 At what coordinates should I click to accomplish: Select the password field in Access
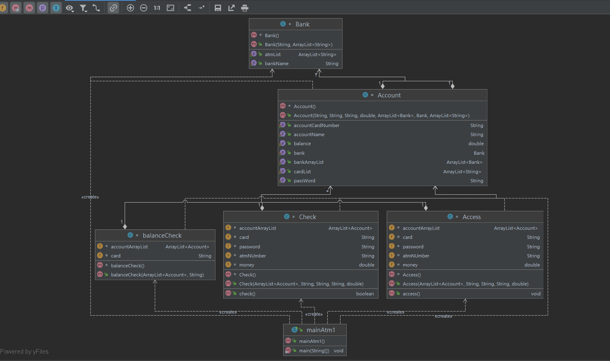coord(465,247)
